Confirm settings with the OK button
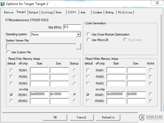 click(x=55, y=117)
